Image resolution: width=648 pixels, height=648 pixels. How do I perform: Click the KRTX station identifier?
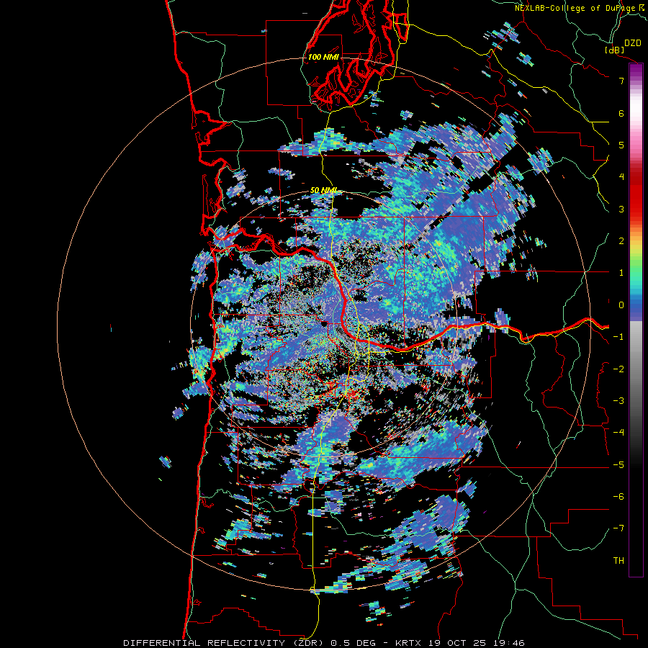tap(408, 643)
